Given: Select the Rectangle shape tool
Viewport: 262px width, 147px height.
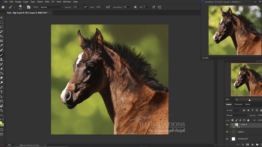Looking at the screenshot, I should pyautogui.click(x=2, y=101).
